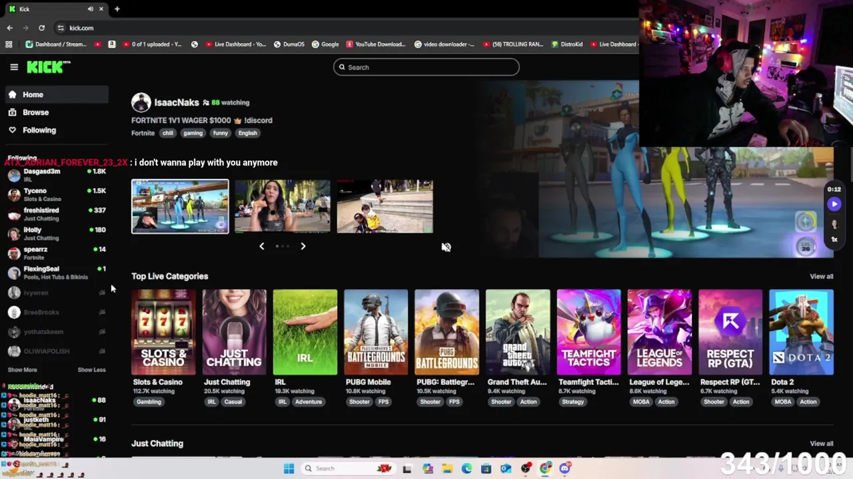Reload the kick.com page
The height and width of the screenshot is (479, 853).
tap(41, 28)
